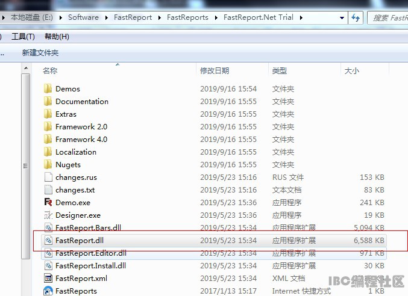Select the Extras folder name
Screen dimensions: 408x296
[x=66, y=114]
